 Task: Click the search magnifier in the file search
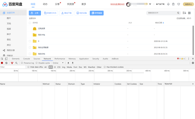[178, 13]
